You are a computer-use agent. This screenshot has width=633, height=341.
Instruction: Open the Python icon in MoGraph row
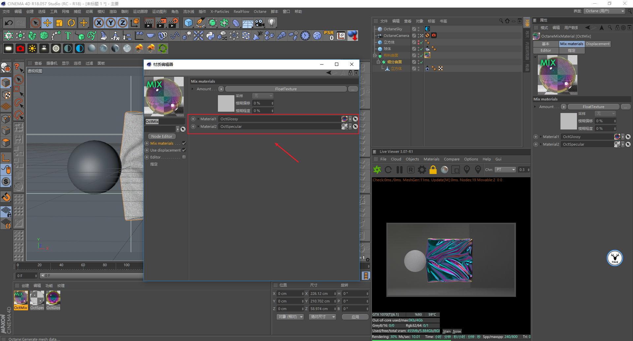(210, 36)
